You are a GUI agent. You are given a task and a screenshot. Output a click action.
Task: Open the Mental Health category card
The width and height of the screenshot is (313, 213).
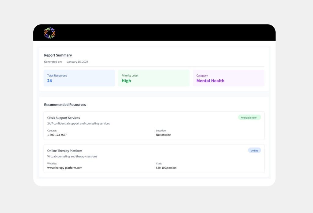click(x=228, y=78)
